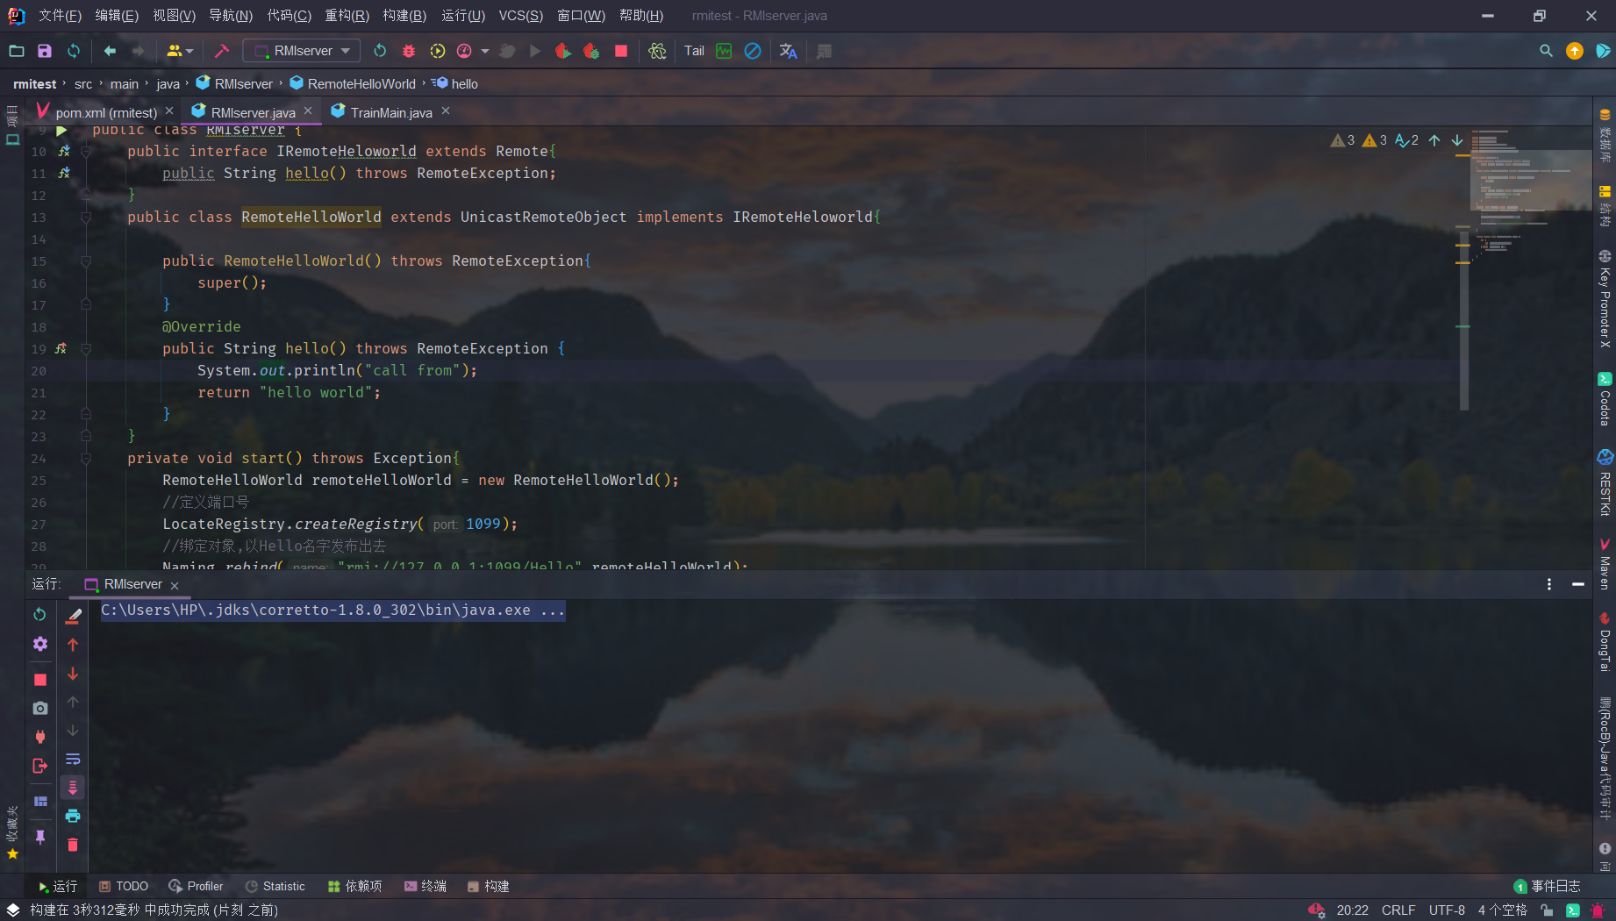Open the 终端 terminal tool window
1616x921 pixels.
click(x=425, y=886)
